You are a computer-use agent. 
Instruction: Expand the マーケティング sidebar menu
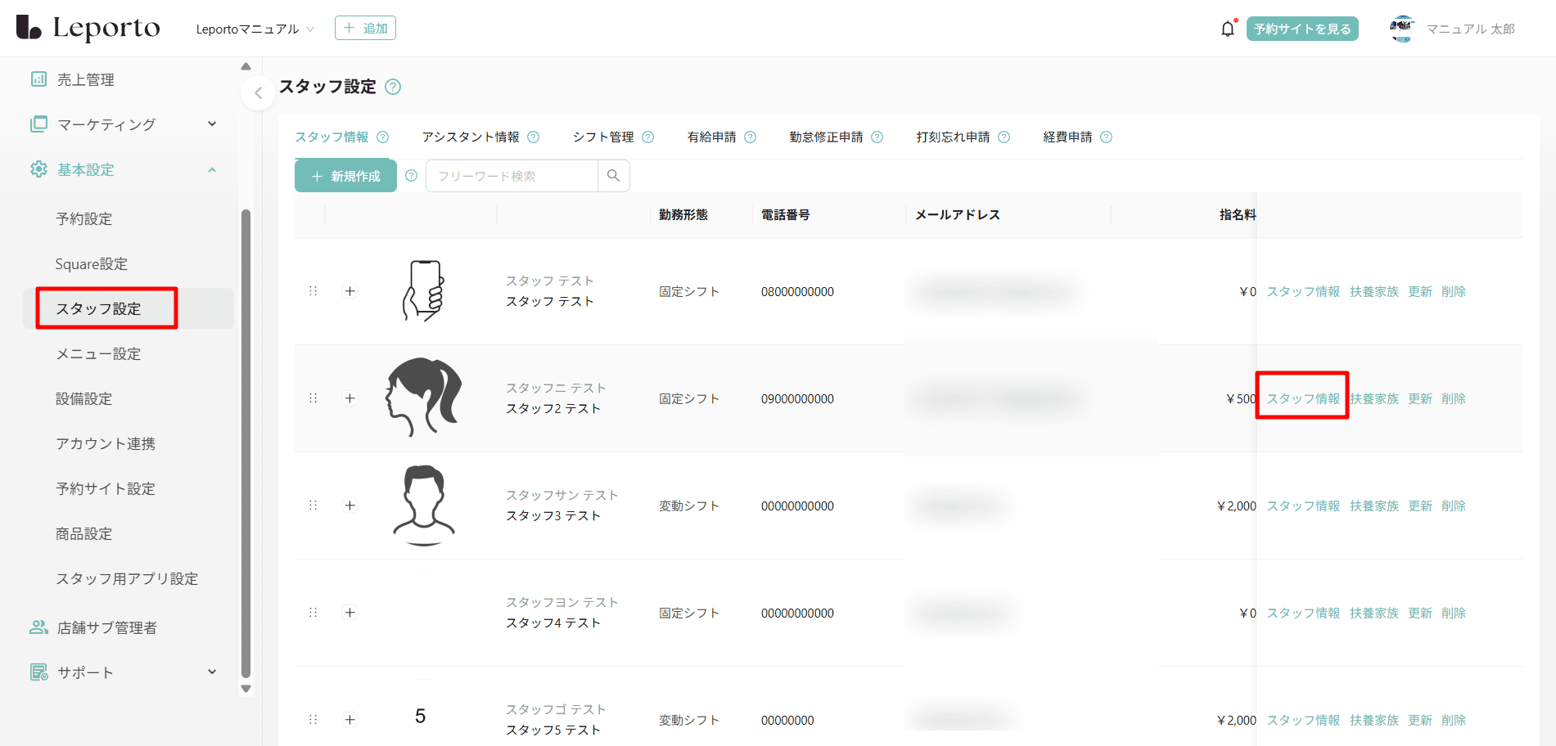coord(212,124)
